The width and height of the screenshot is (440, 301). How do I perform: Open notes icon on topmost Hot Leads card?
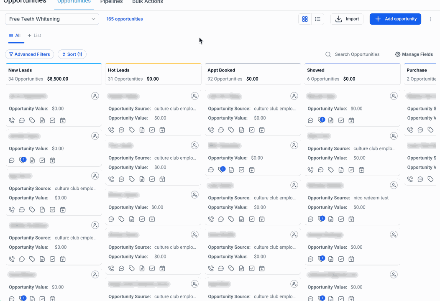142,130
